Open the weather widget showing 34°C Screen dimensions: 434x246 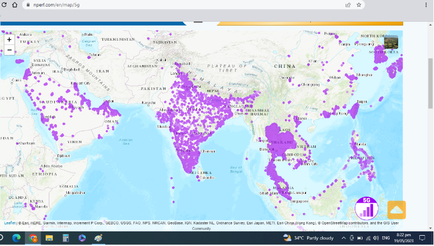click(x=308, y=238)
